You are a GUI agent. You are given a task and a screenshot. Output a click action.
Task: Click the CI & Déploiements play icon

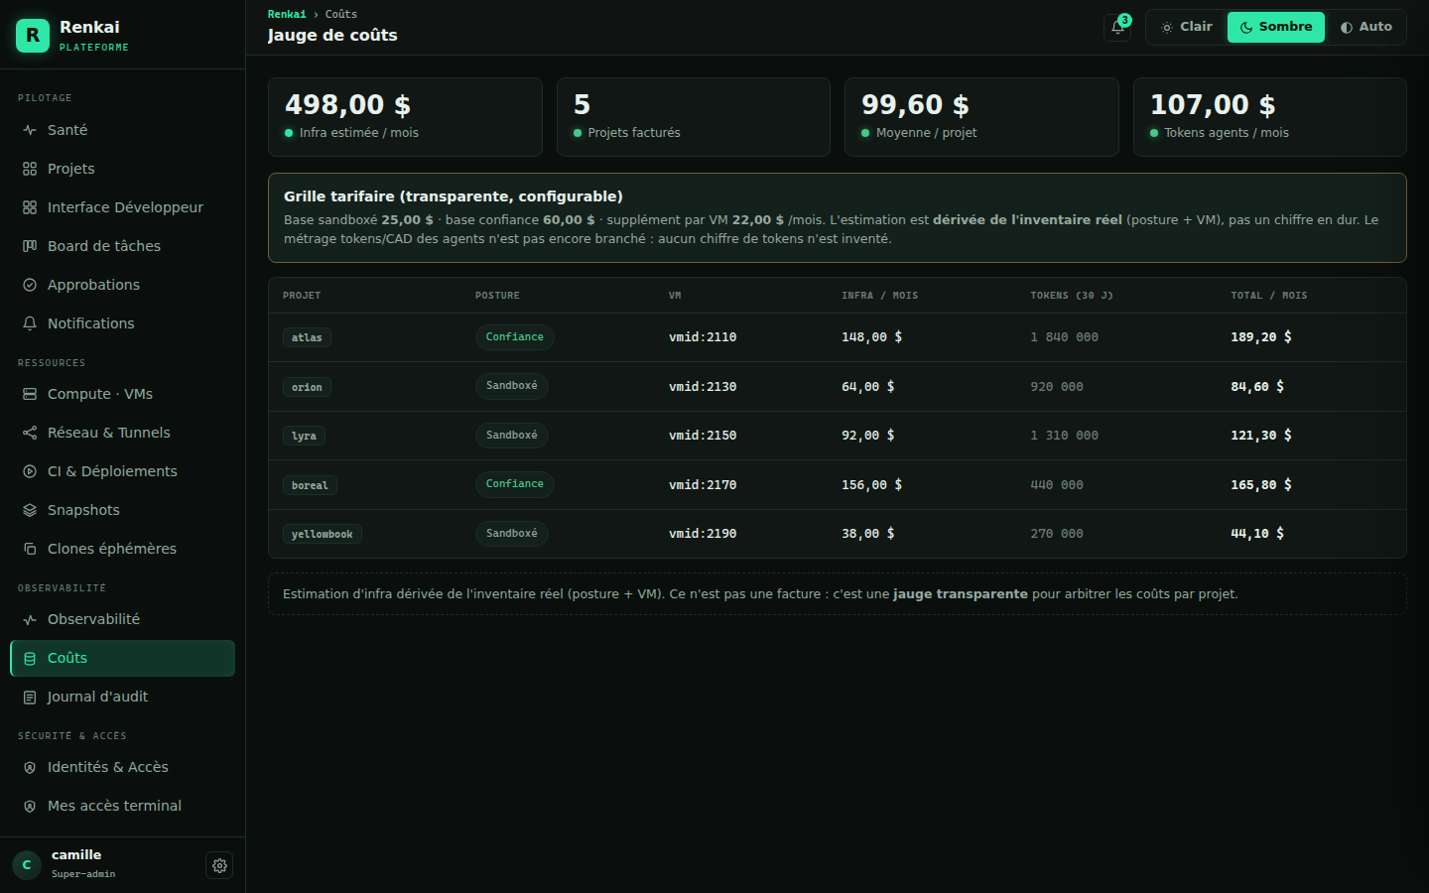click(30, 471)
